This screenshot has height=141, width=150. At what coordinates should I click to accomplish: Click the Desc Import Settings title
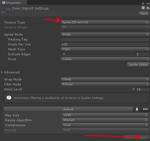[x=30, y=8]
